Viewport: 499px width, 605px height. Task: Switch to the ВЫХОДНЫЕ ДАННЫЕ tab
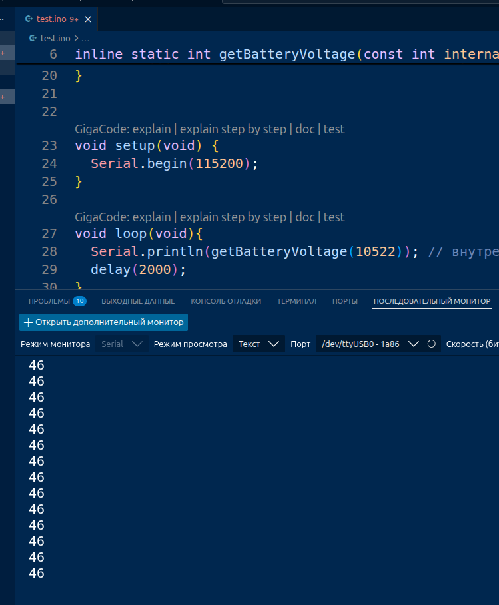tap(138, 301)
